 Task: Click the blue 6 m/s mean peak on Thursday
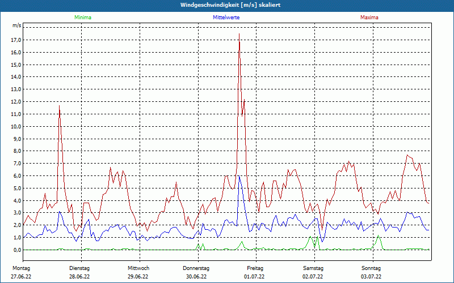239,176
